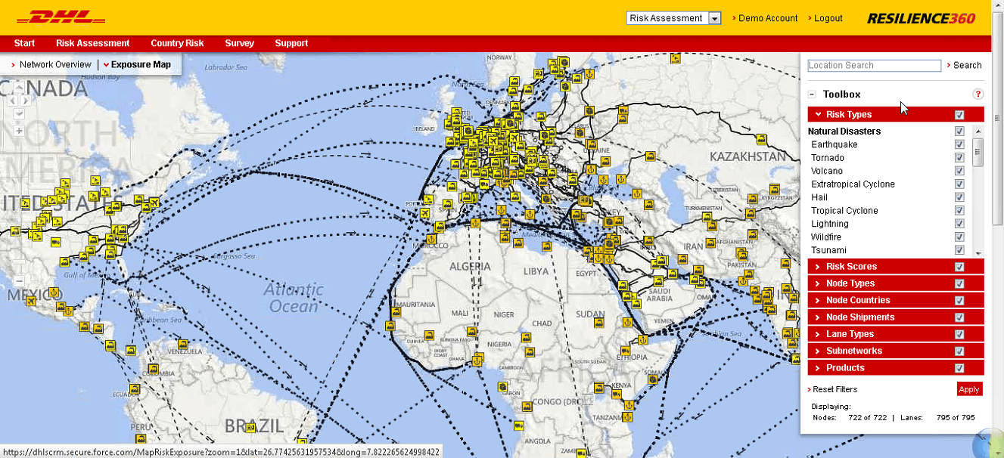Pan the map down with the arrow control
Viewport: 1004px width, 458px height.
[19, 113]
